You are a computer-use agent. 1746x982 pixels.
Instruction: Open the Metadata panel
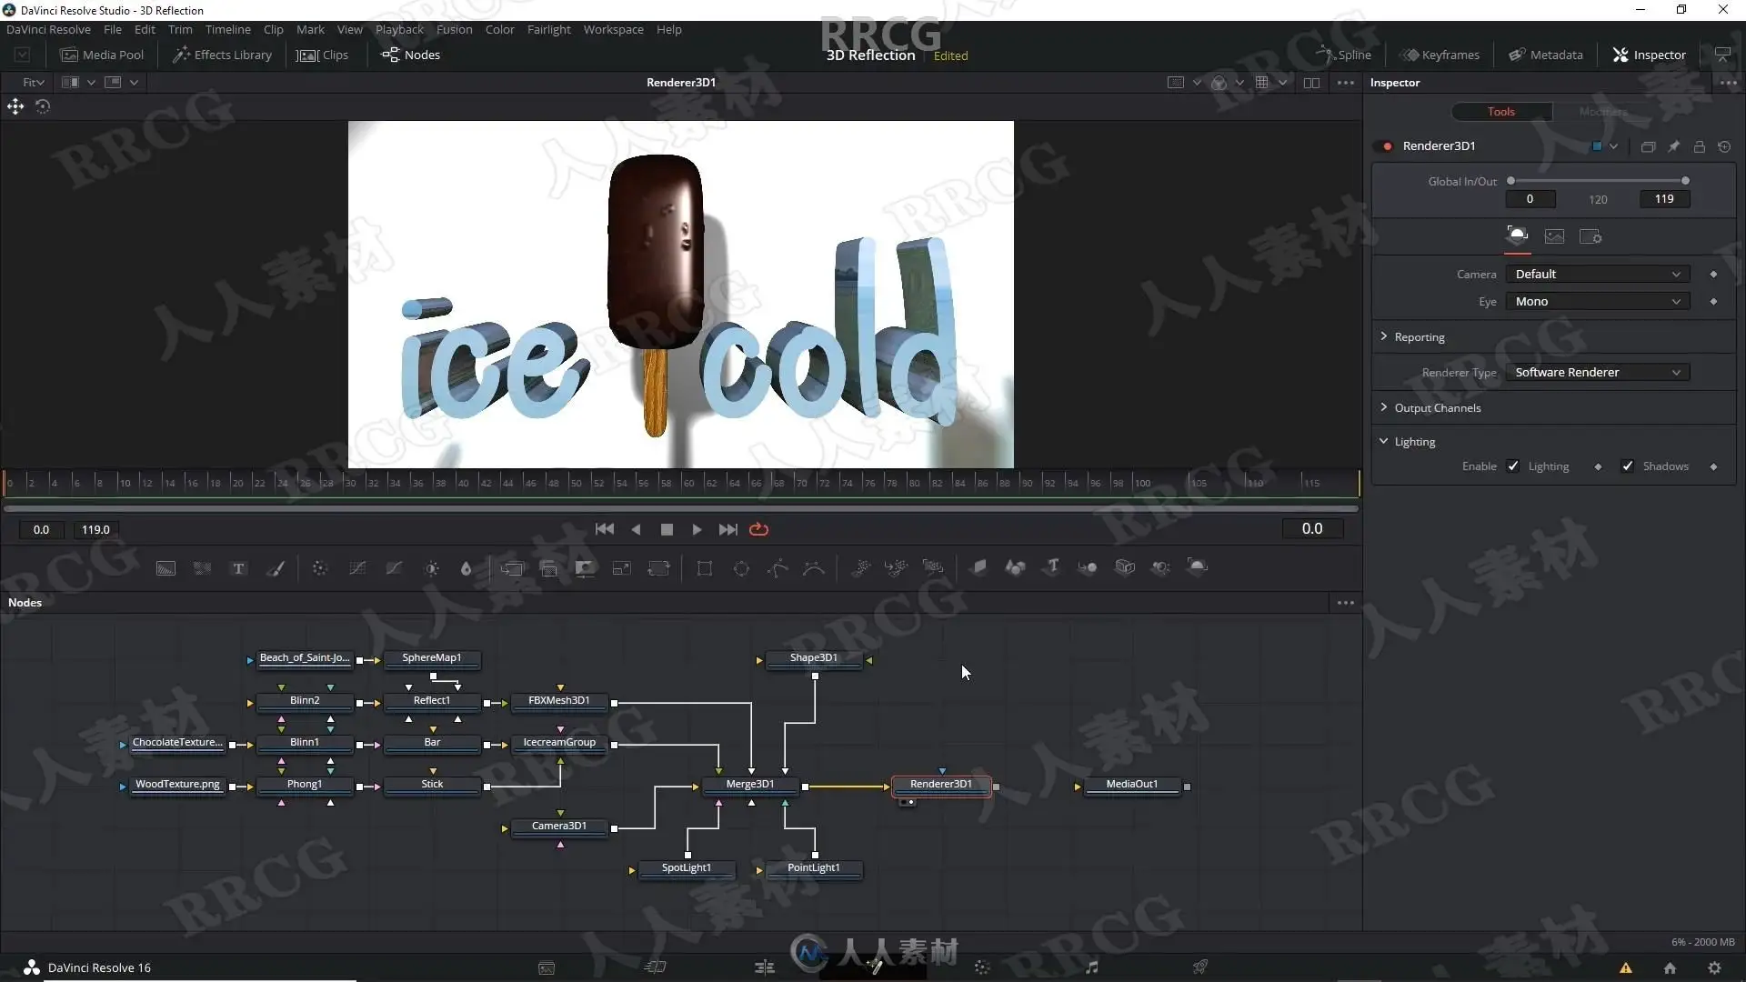click(1546, 55)
